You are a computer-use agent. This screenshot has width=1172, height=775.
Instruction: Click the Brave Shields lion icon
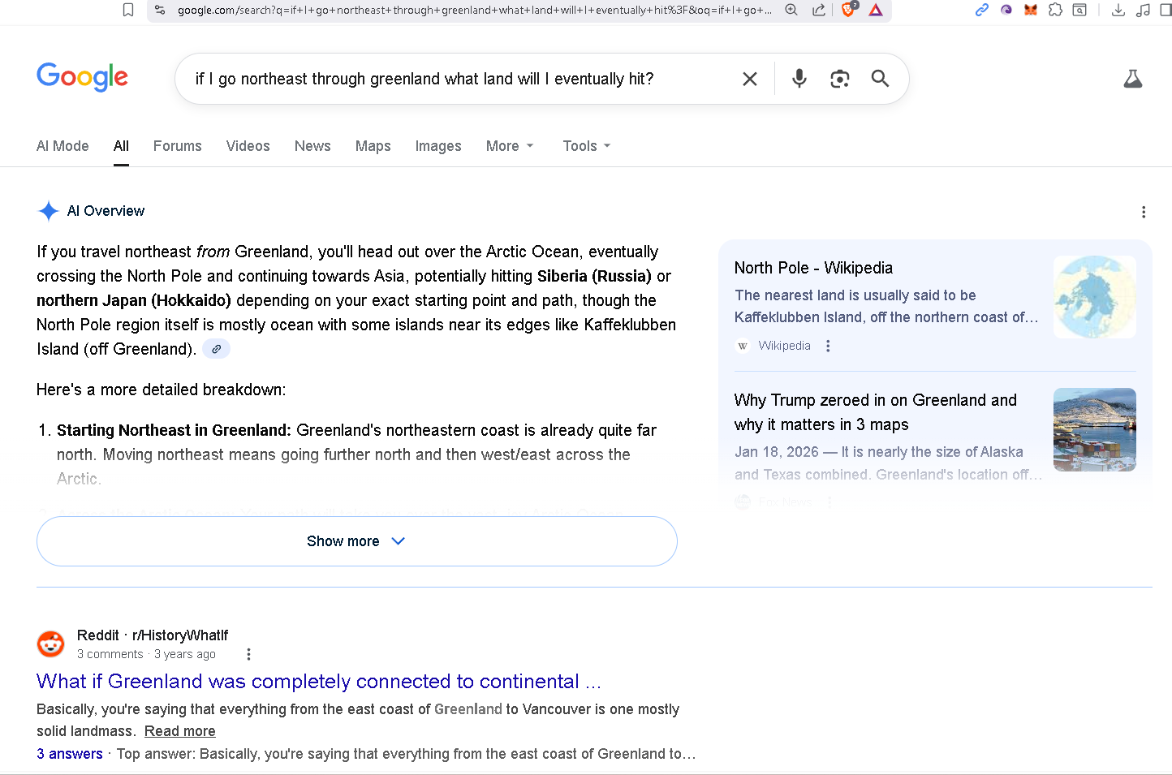point(848,10)
